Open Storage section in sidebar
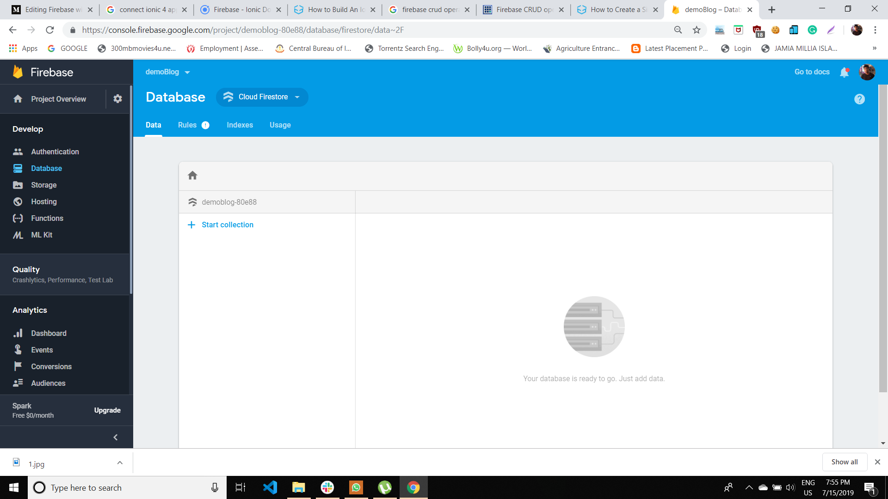Screen dimensions: 888x499 (x=43, y=185)
